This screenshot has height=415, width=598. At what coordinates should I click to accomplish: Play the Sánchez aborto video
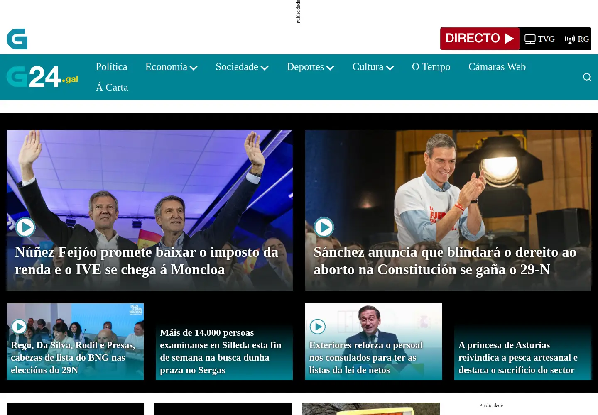click(324, 227)
